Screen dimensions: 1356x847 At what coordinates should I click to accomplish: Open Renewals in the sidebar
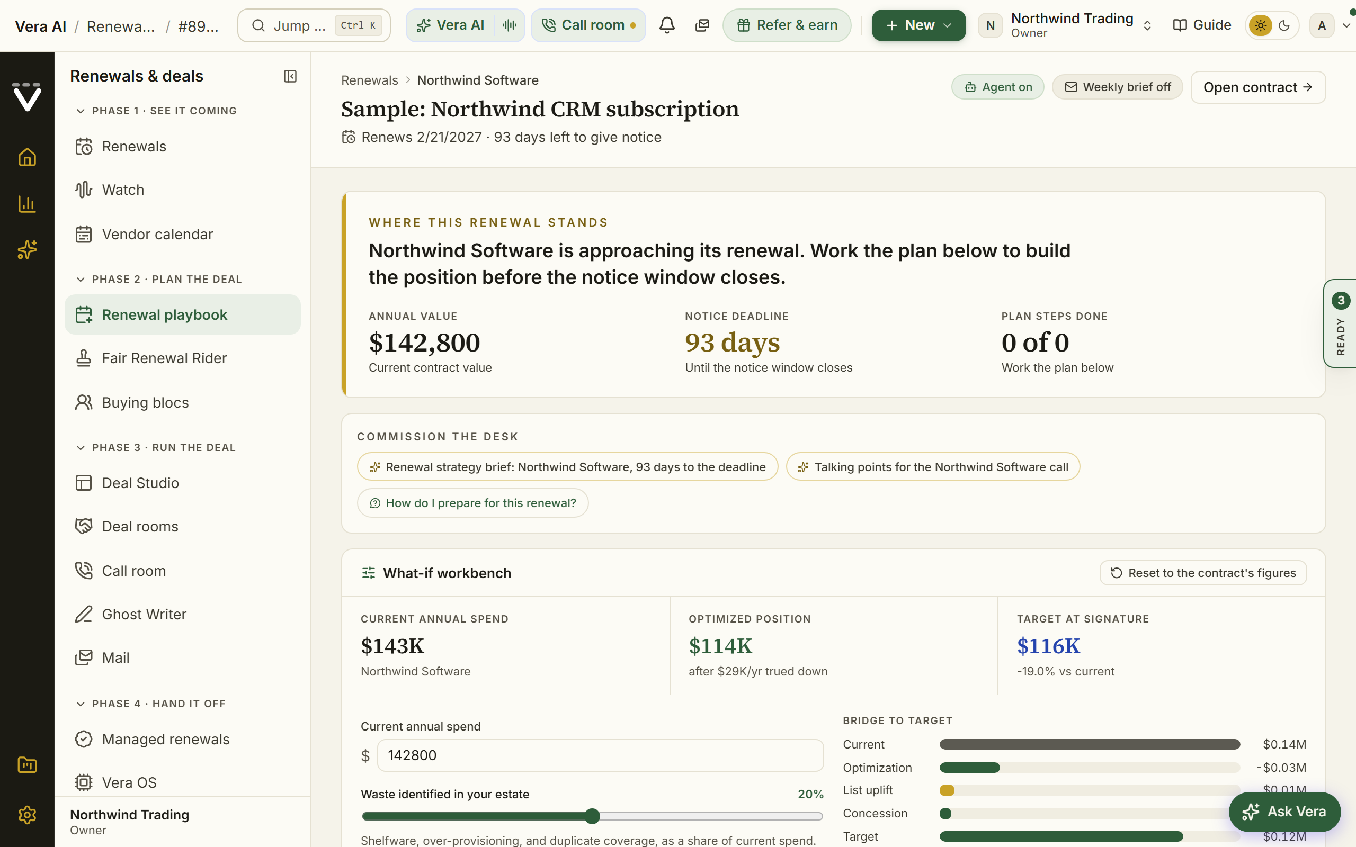(183, 147)
